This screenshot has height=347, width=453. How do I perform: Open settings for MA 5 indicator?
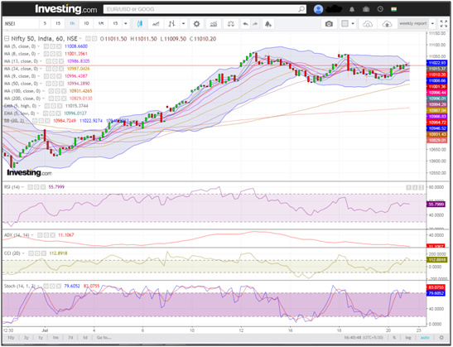52,46
